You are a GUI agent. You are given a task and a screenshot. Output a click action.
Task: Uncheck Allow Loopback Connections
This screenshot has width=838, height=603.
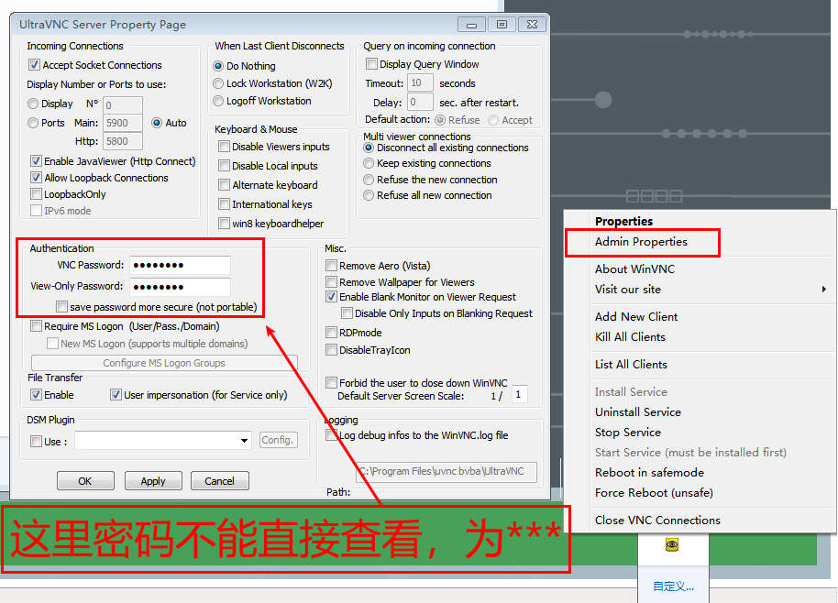click(x=36, y=177)
